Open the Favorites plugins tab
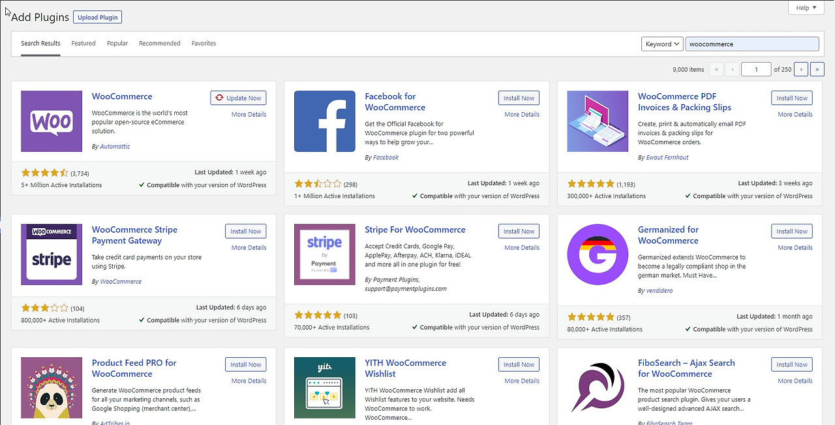 click(204, 44)
